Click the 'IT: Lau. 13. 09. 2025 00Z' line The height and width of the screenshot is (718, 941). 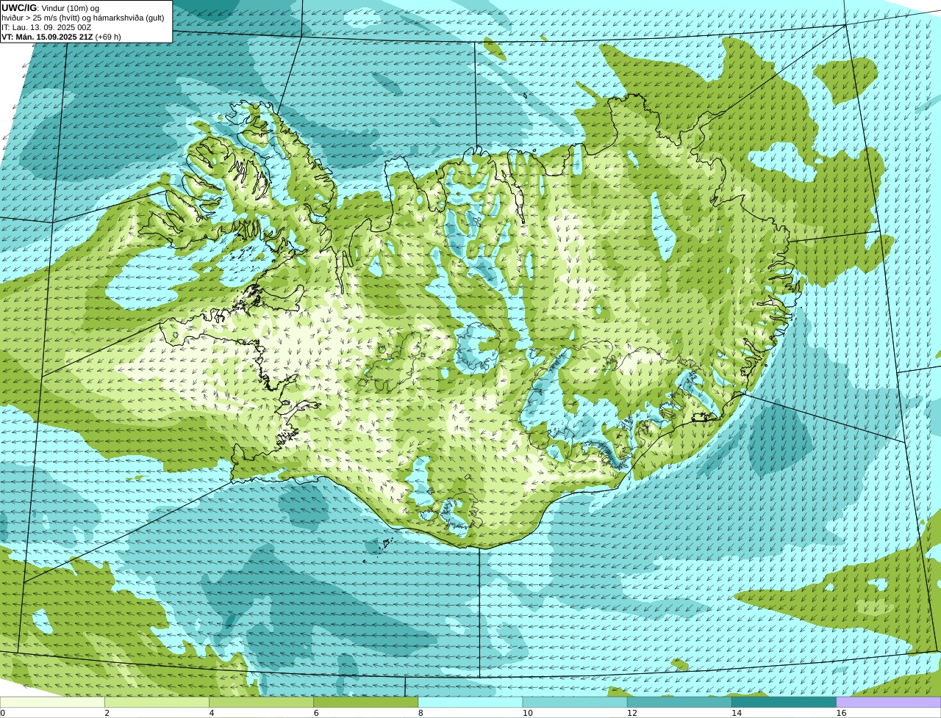pos(46,27)
